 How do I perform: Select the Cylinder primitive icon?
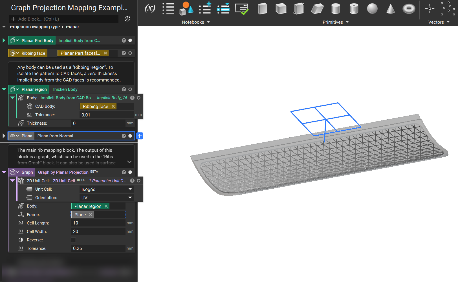[x=336, y=9]
